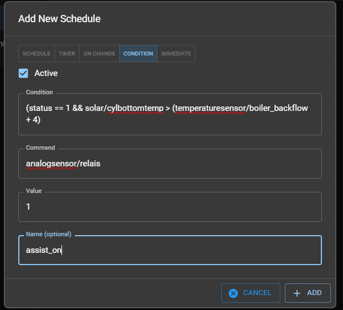The height and width of the screenshot is (310, 343).
Task: Click temperaturesensor/boiler_backflow in the condition text
Action: (240, 108)
